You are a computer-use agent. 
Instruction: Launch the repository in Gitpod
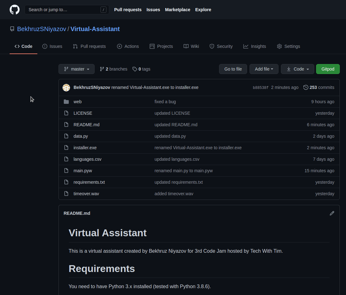tap(328, 69)
